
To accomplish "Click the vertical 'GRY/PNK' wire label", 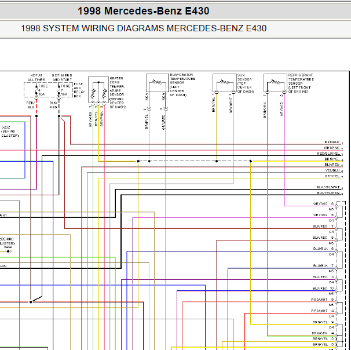I will (x=101, y=119).
